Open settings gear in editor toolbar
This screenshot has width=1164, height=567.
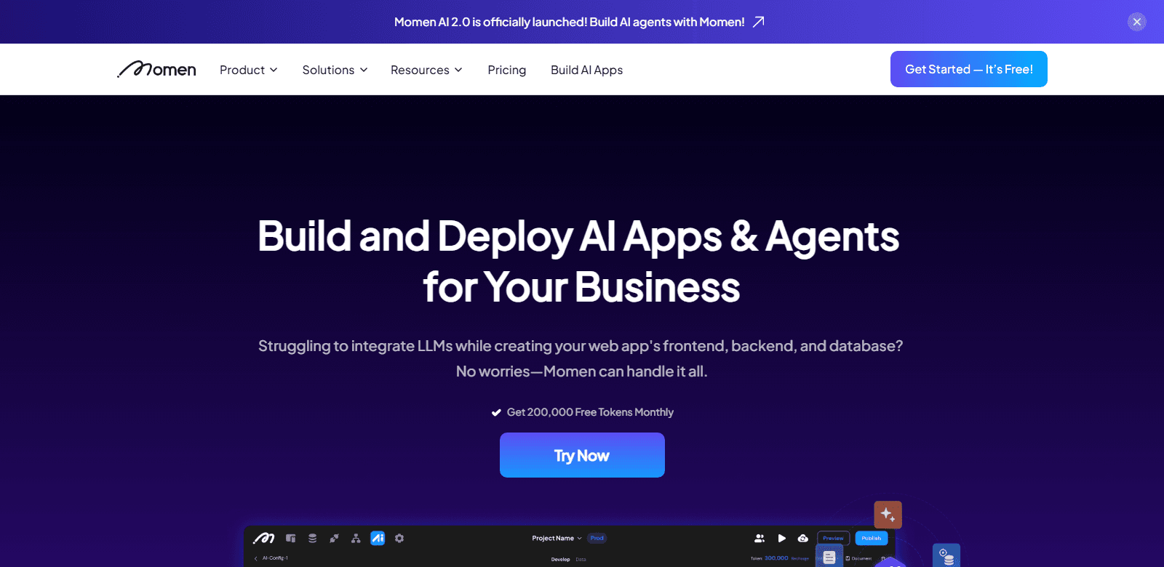399,539
